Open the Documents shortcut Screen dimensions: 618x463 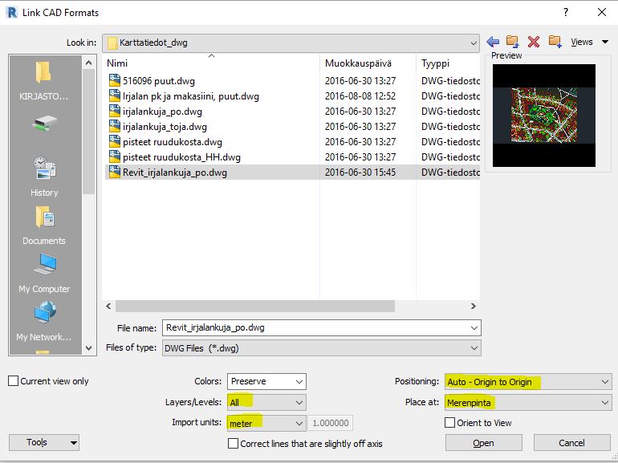(44, 225)
